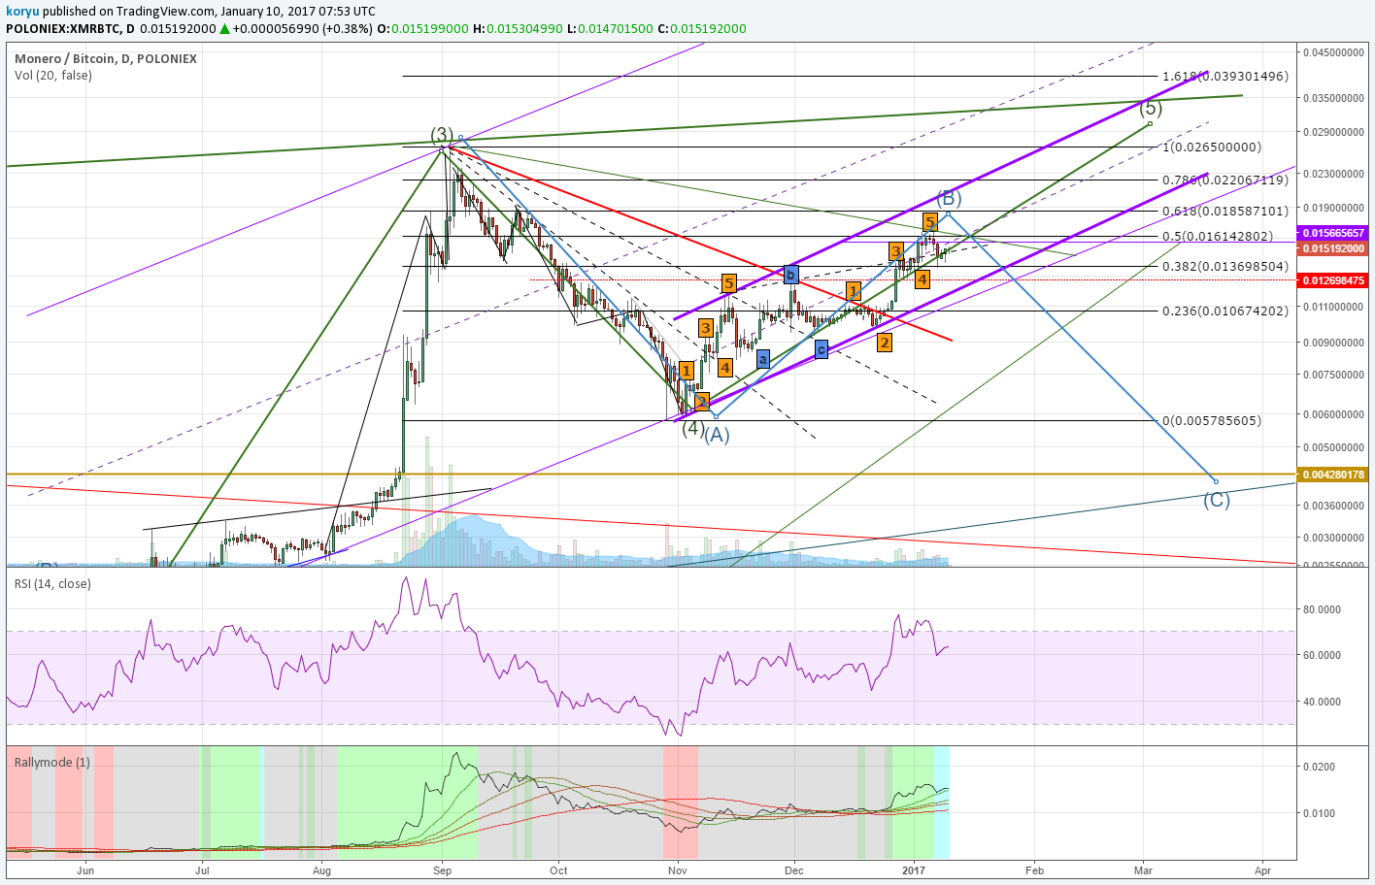Click the Sep label on the time axis
Image resolution: width=1375 pixels, height=885 pixels.
pyautogui.click(x=443, y=870)
